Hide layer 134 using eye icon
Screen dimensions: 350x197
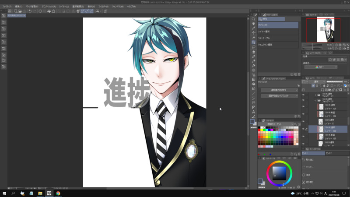pyautogui.click(x=303, y=114)
